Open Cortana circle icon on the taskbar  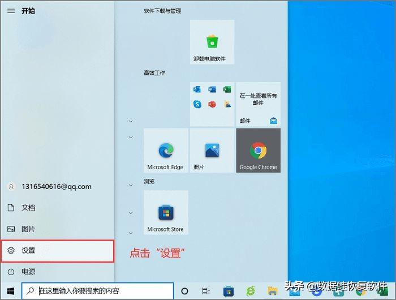point(184,291)
